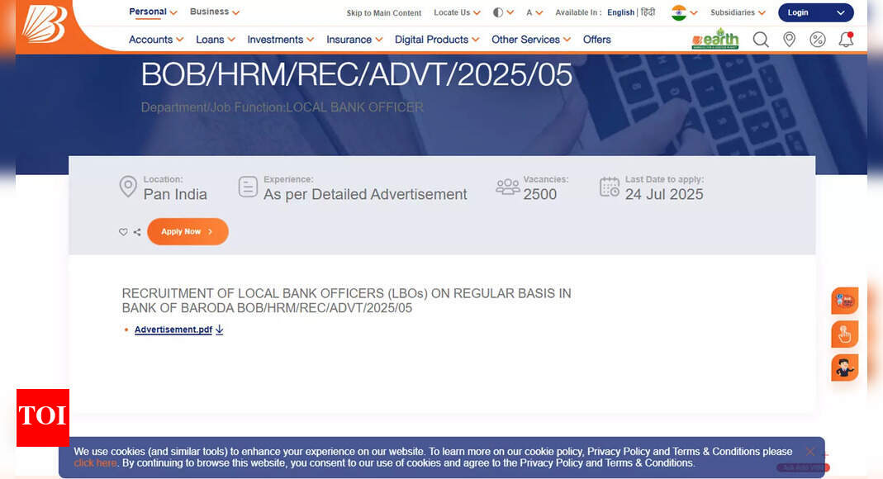
Task: Select the Personal banking tab
Action: [153, 12]
